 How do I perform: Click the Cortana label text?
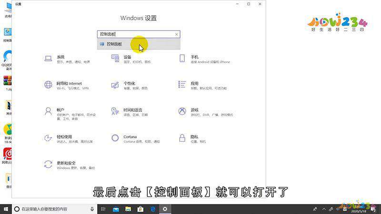[130, 137]
